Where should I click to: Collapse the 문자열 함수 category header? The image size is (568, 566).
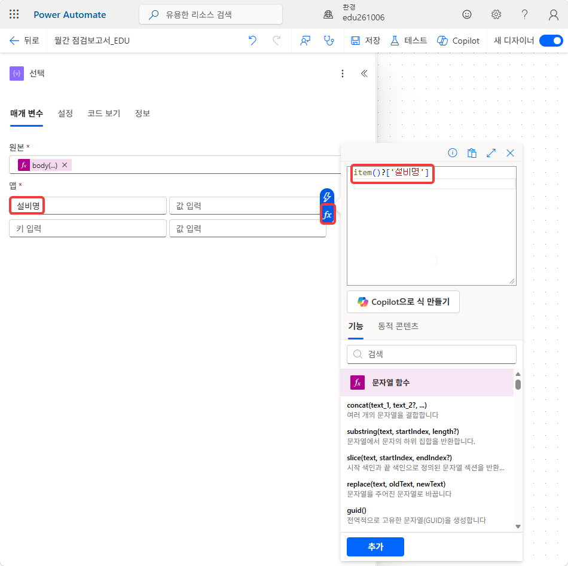pos(427,383)
